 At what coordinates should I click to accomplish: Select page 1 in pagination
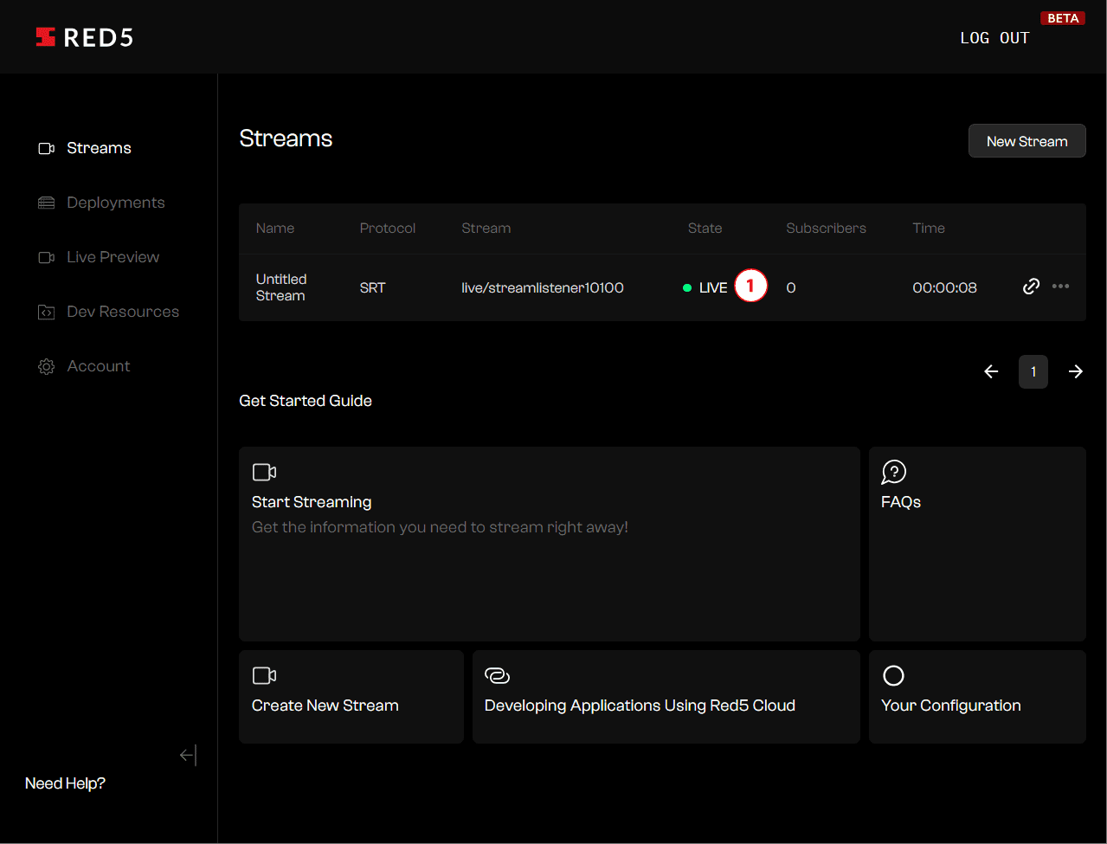(x=1033, y=371)
